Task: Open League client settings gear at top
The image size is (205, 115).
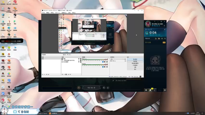Action: (161, 21)
